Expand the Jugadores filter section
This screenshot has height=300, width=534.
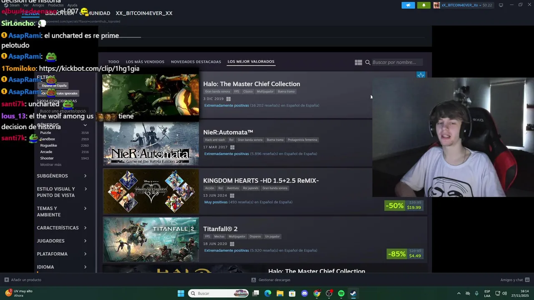[62, 241]
